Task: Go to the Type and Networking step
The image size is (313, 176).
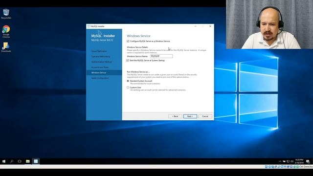Action: click(101, 57)
